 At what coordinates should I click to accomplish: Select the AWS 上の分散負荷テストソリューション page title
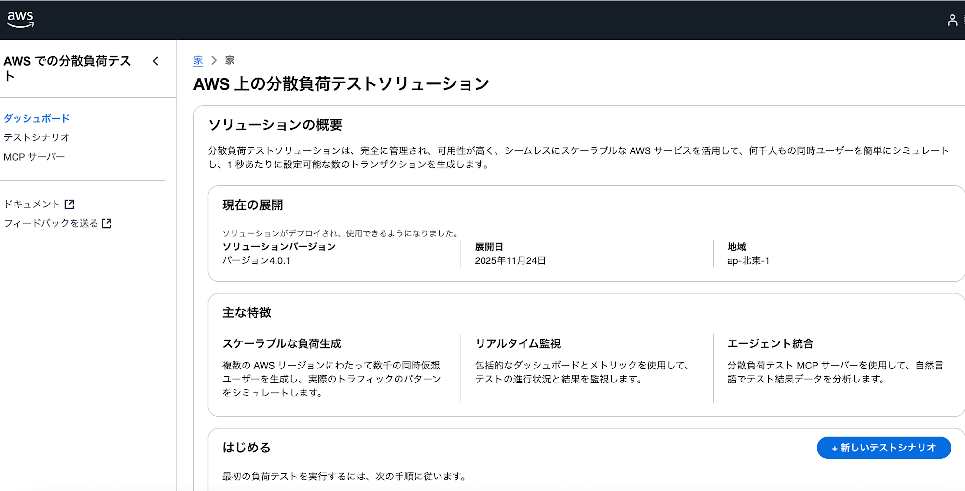click(x=342, y=84)
